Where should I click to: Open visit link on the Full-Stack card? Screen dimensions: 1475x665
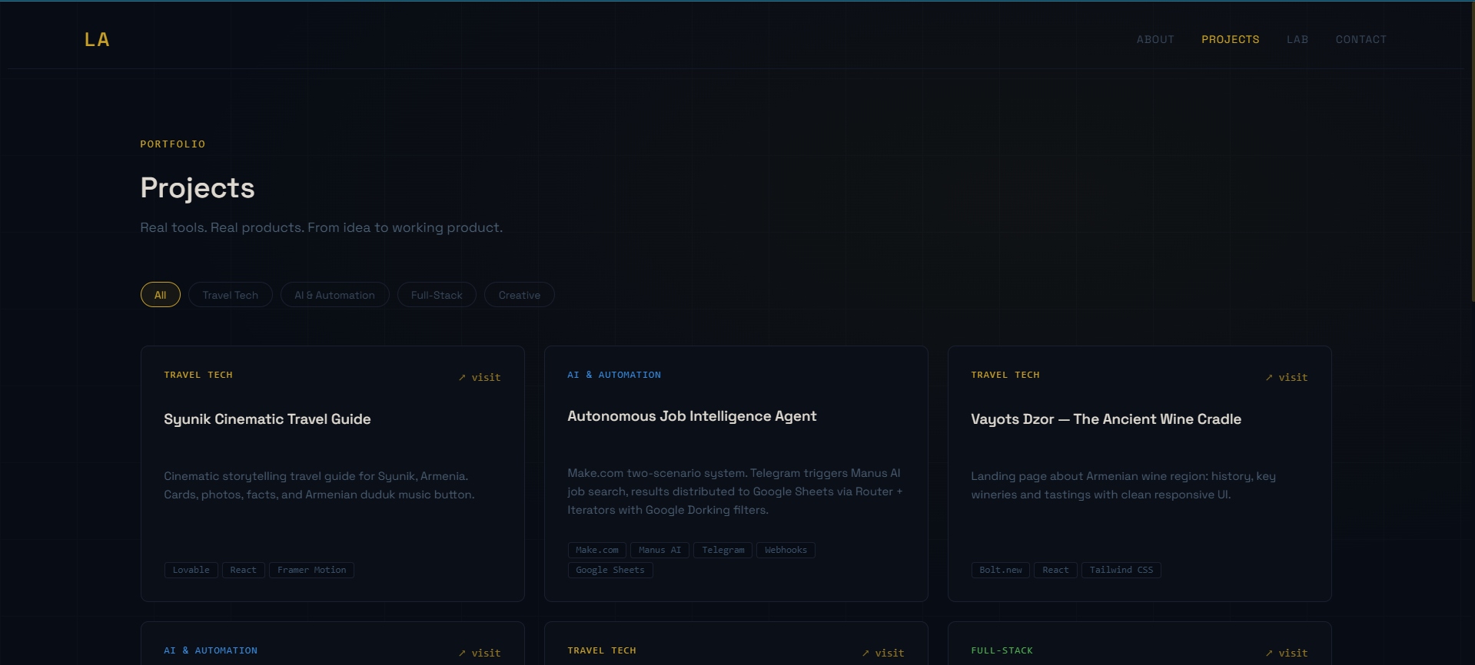click(x=1287, y=653)
